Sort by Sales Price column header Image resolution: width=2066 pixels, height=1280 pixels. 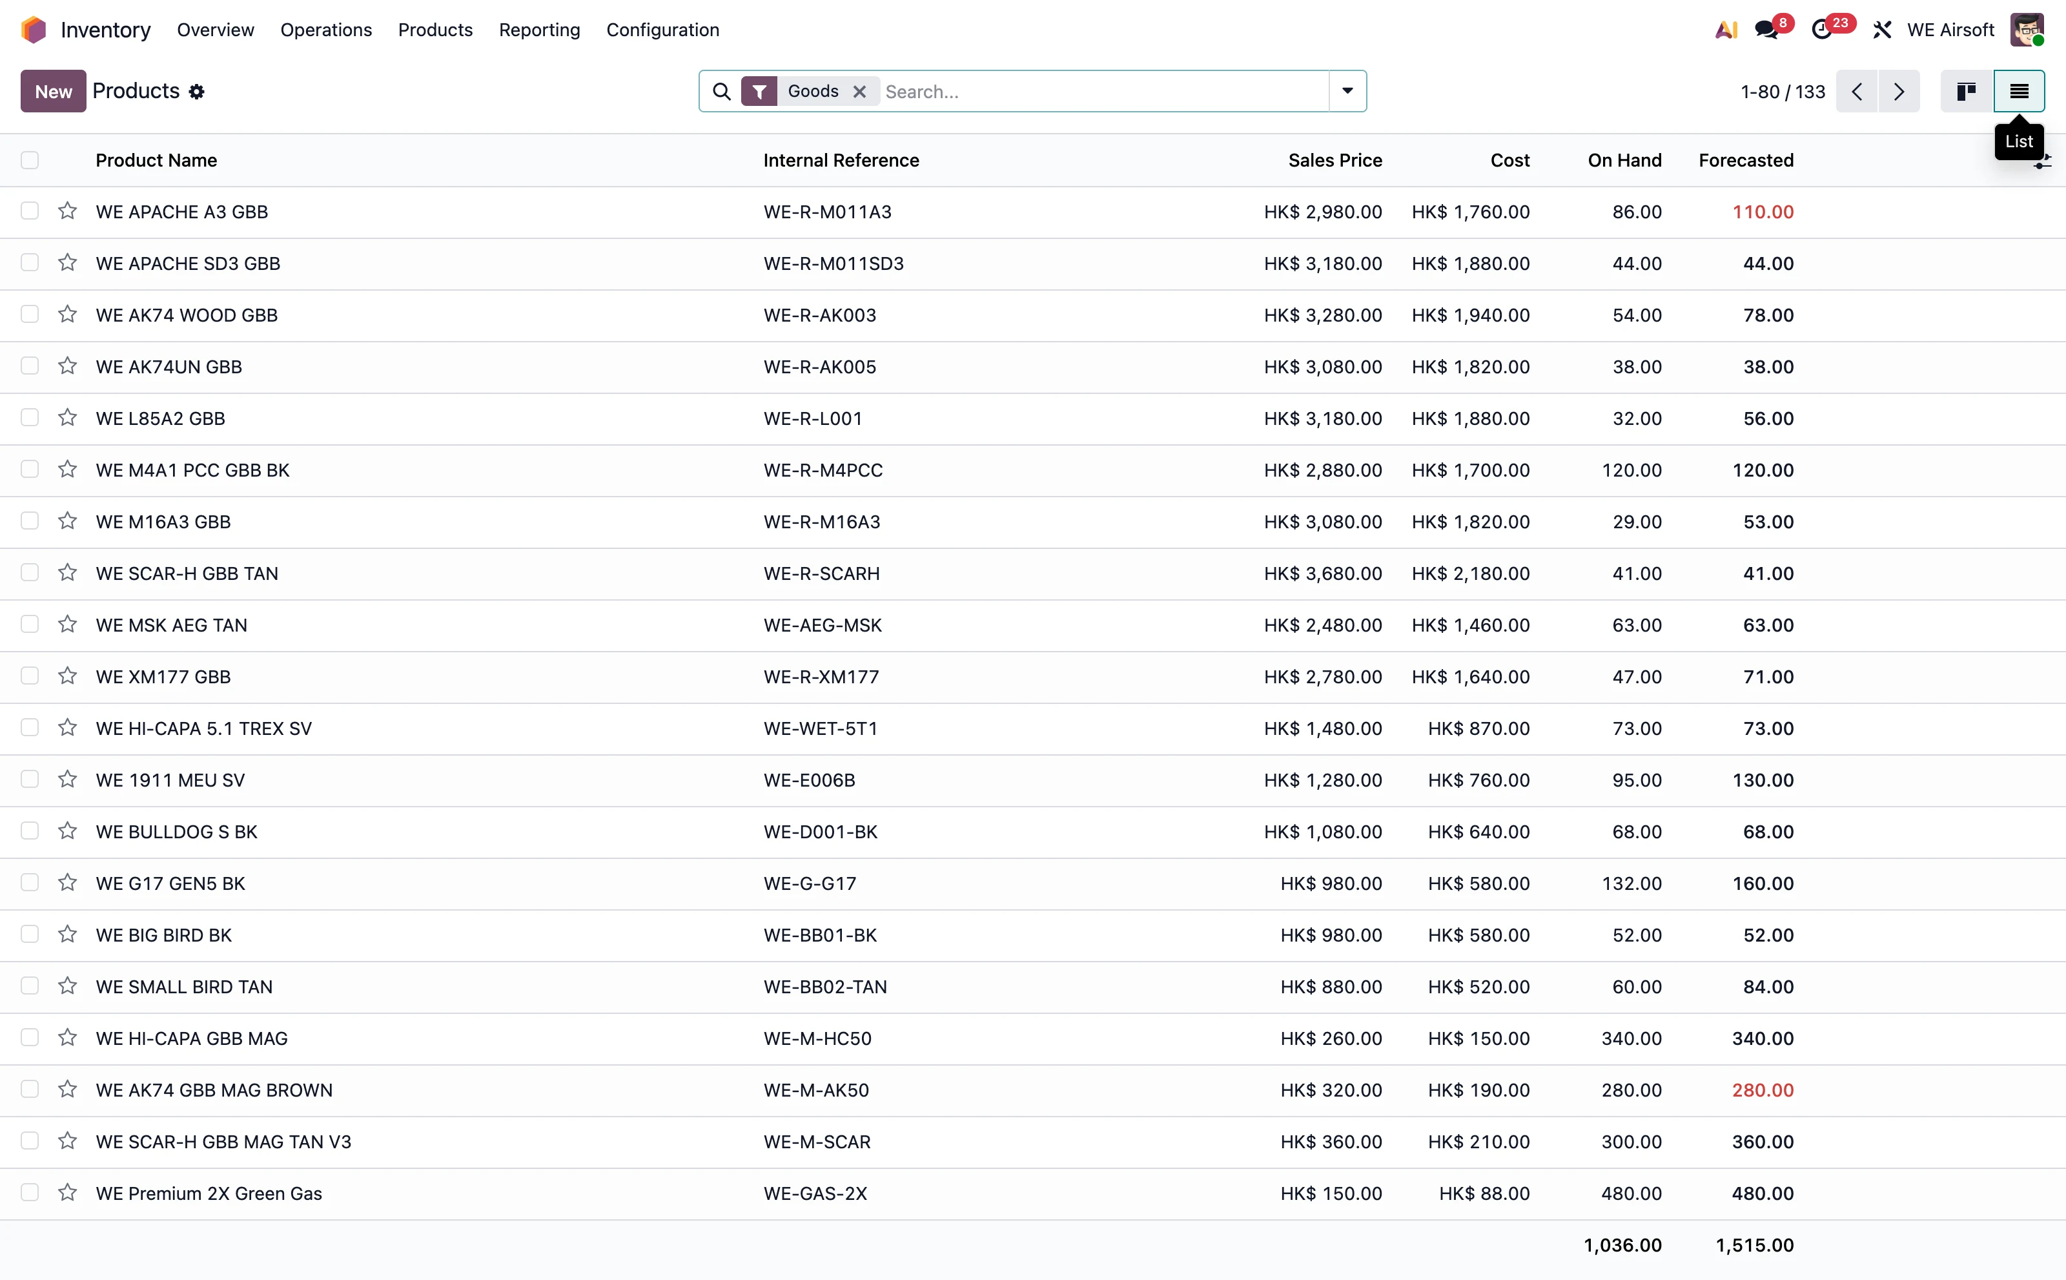[1335, 160]
